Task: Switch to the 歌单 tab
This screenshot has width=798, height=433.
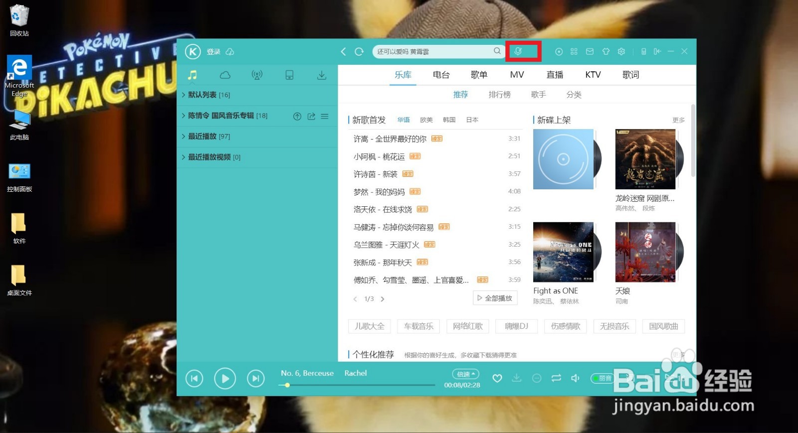Action: (x=479, y=75)
